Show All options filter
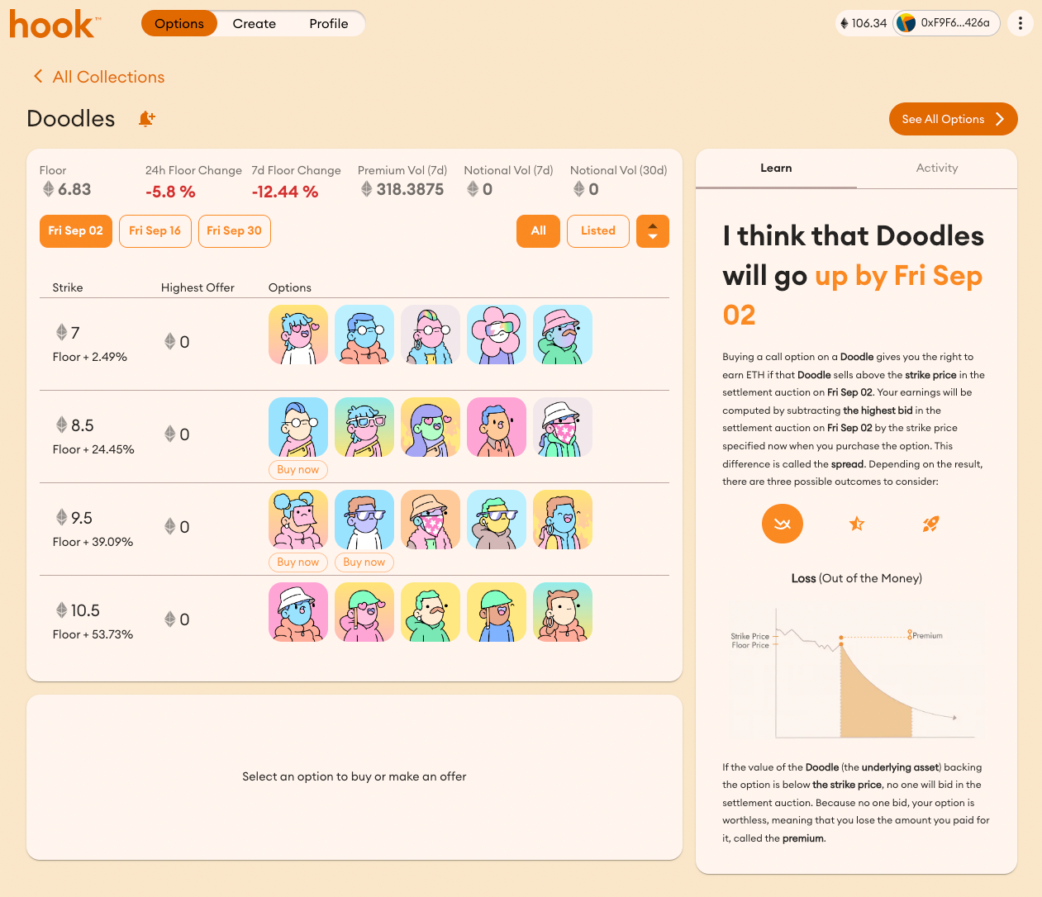The width and height of the screenshot is (1042, 897). click(x=539, y=231)
